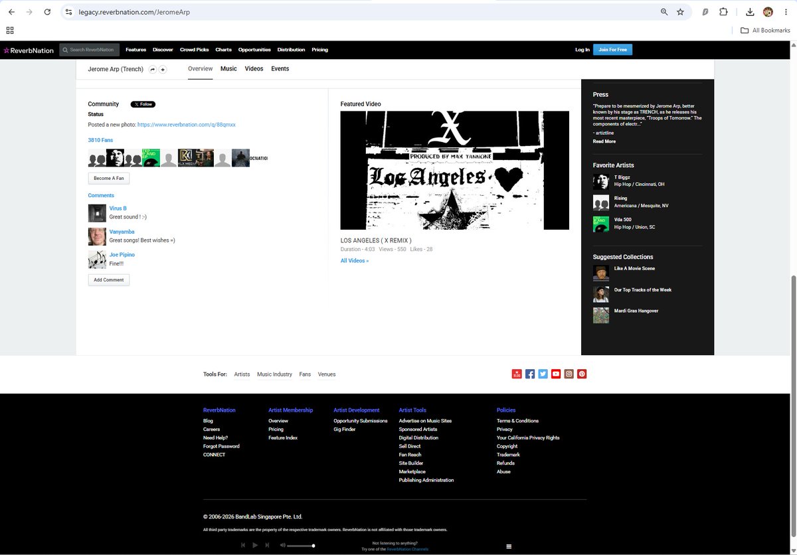Open the reverbnation.com/q/88qmxx status link
This screenshot has width=797, height=555.
coord(187,125)
